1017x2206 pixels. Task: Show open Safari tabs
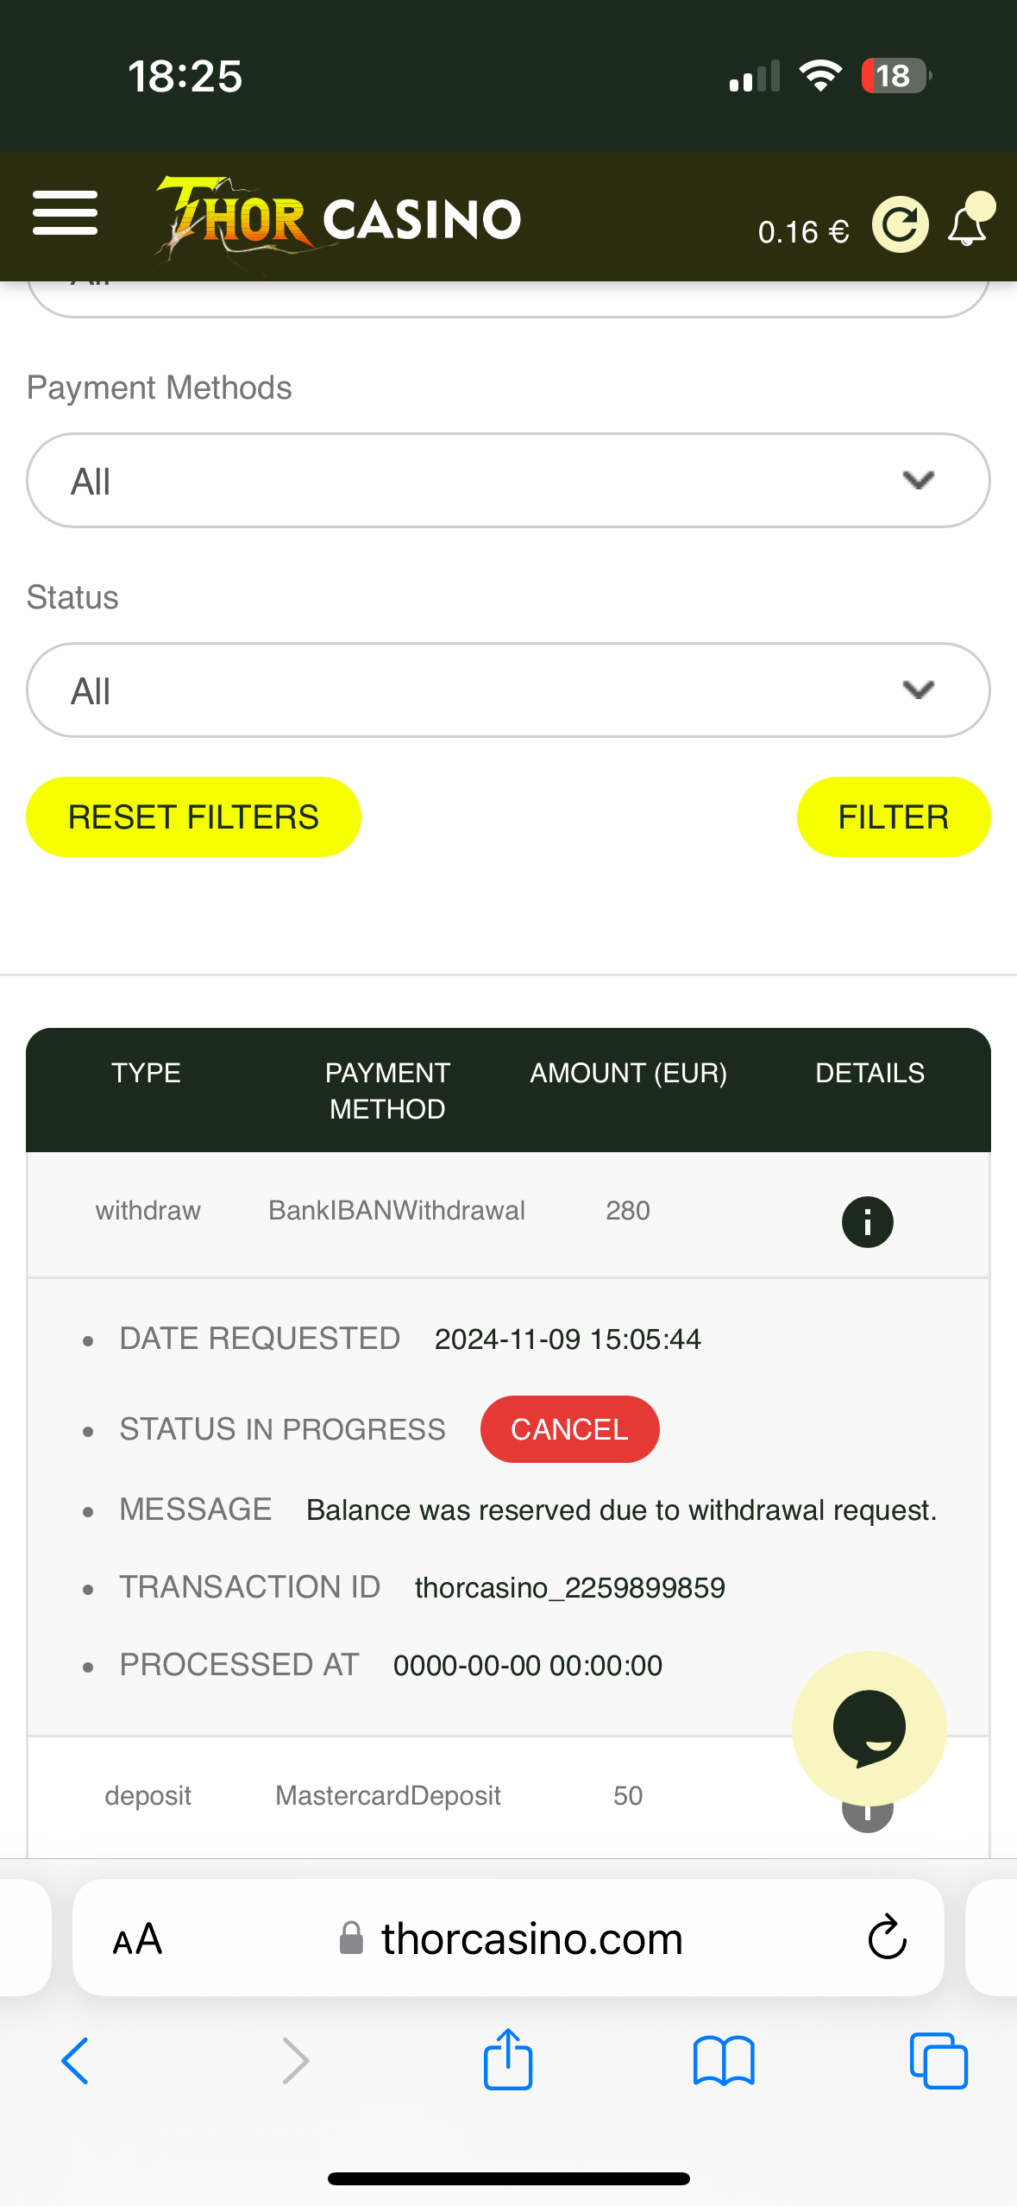click(939, 2061)
